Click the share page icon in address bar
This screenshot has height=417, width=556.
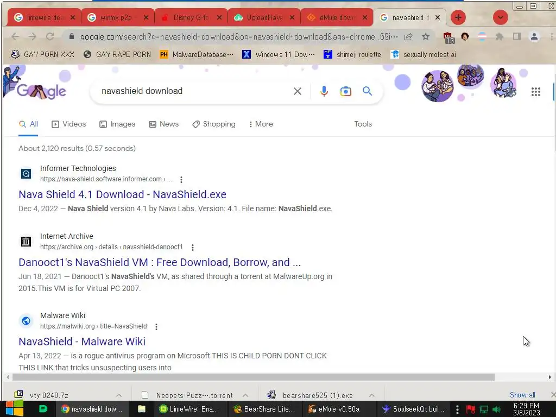[x=408, y=36]
